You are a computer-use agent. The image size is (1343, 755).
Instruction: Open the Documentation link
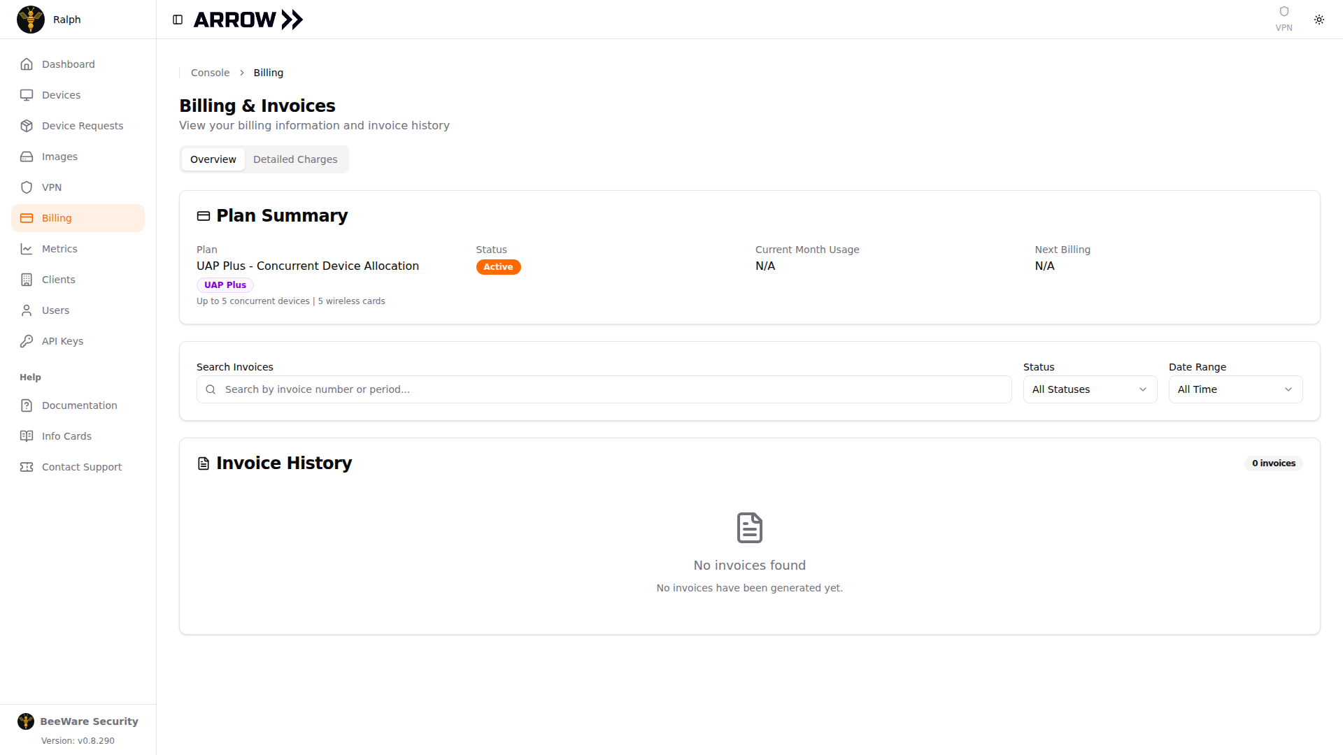pyautogui.click(x=78, y=405)
